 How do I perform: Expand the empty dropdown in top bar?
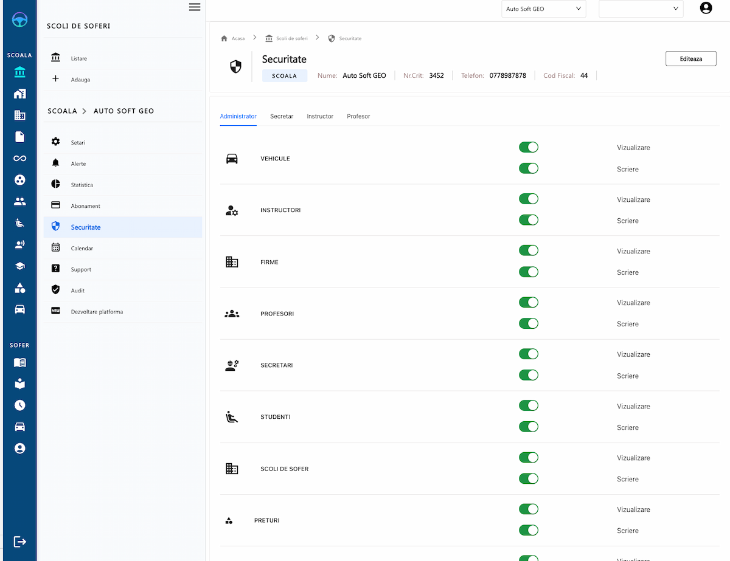pos(641,9)
